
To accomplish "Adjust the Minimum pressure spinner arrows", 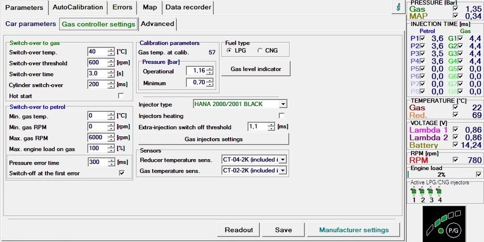I will (x=210, y=83).
